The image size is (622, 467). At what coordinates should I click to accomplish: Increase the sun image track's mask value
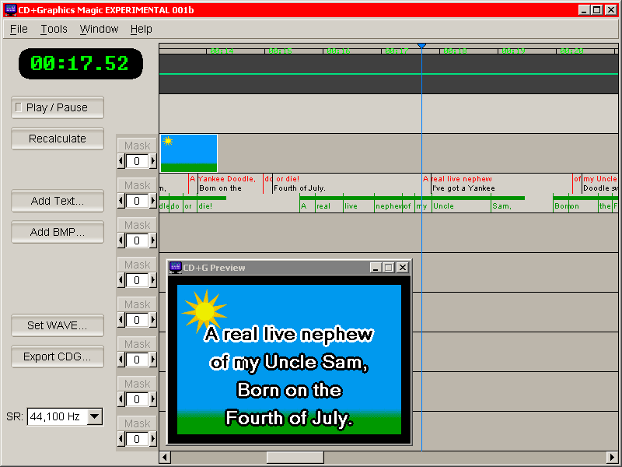coord(152,161)
